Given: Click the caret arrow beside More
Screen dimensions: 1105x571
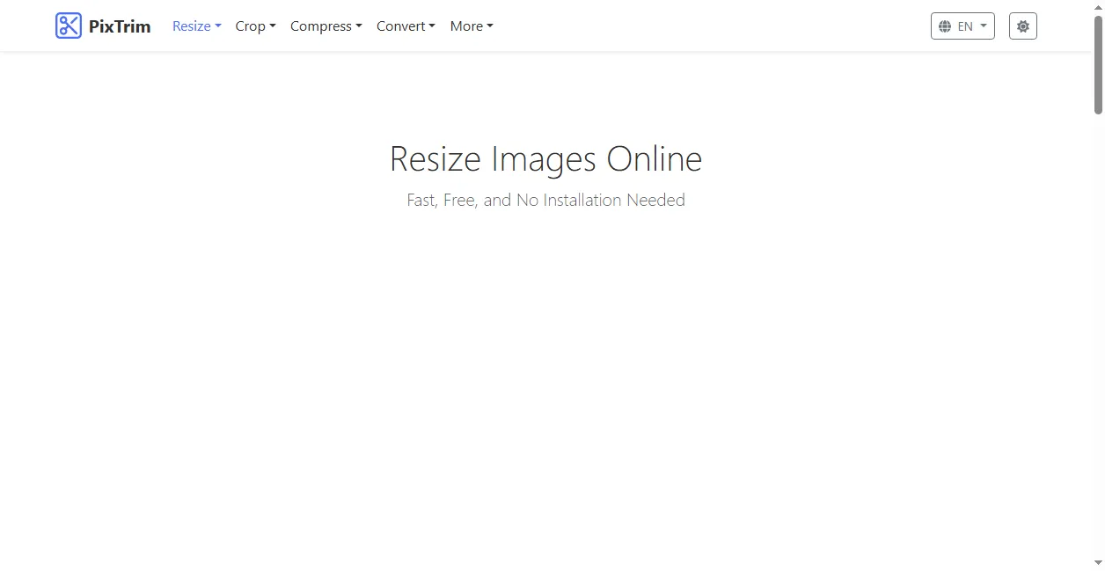Looking at the screenshot, I should (x=490, y=26).
